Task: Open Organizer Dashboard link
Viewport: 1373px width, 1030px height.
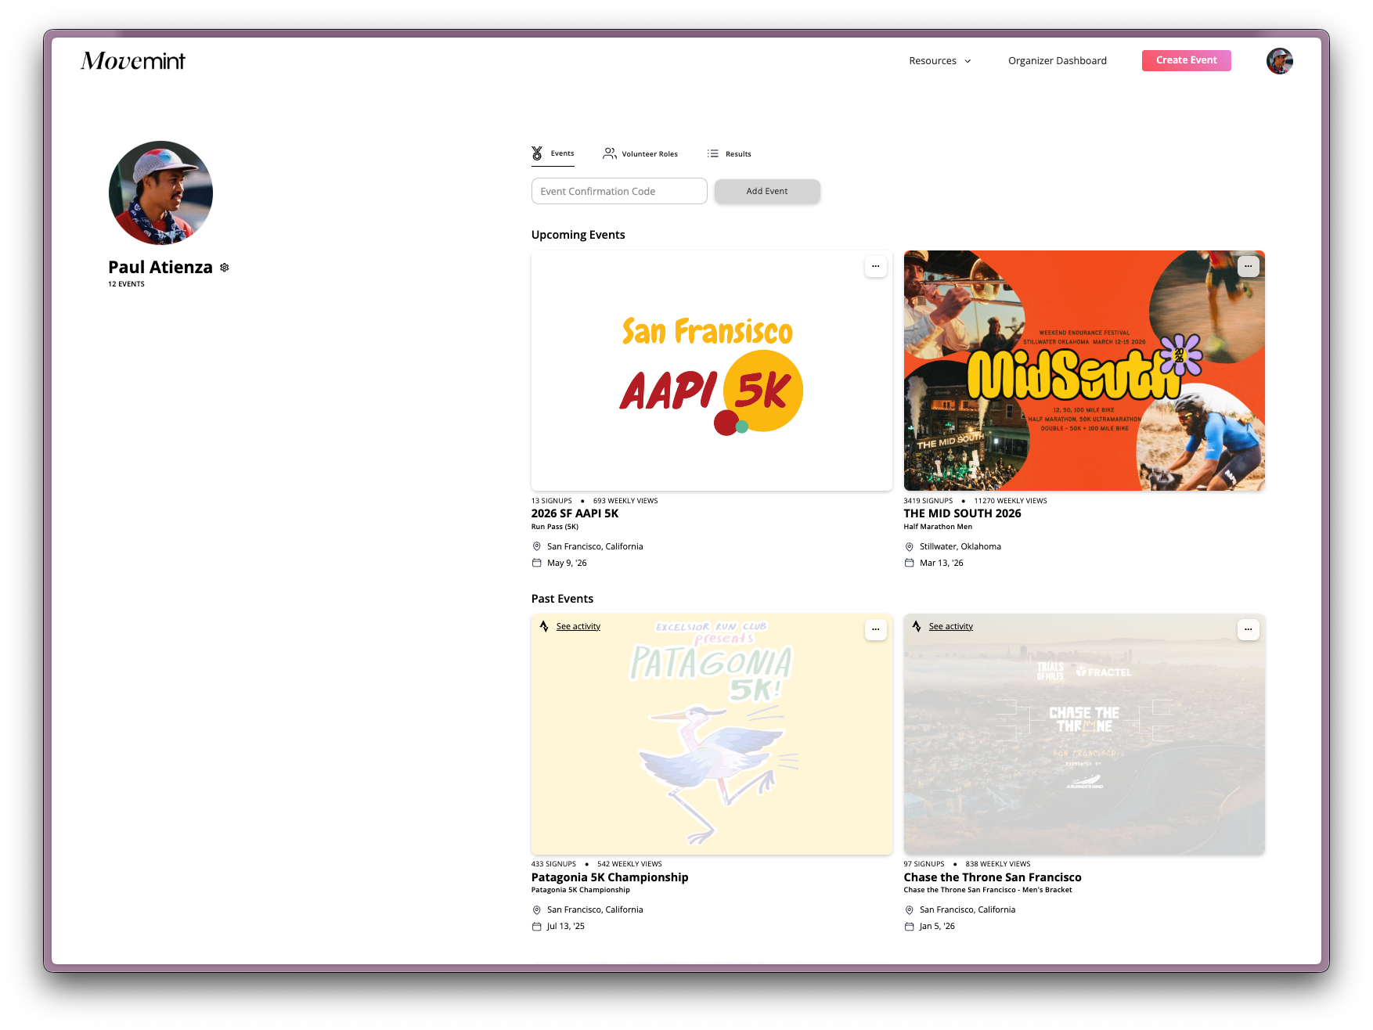Action: coord(1057,61)
